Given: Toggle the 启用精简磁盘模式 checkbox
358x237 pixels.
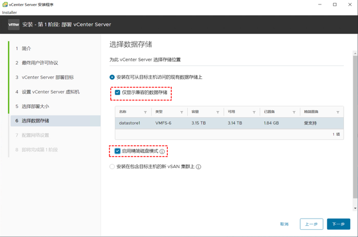Looking at the screenshot, I should tap(117, 151).
